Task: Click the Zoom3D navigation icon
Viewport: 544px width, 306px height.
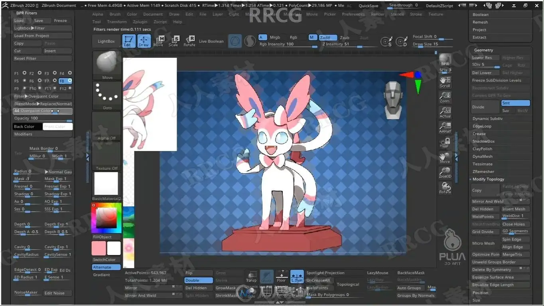Action: 445,173
